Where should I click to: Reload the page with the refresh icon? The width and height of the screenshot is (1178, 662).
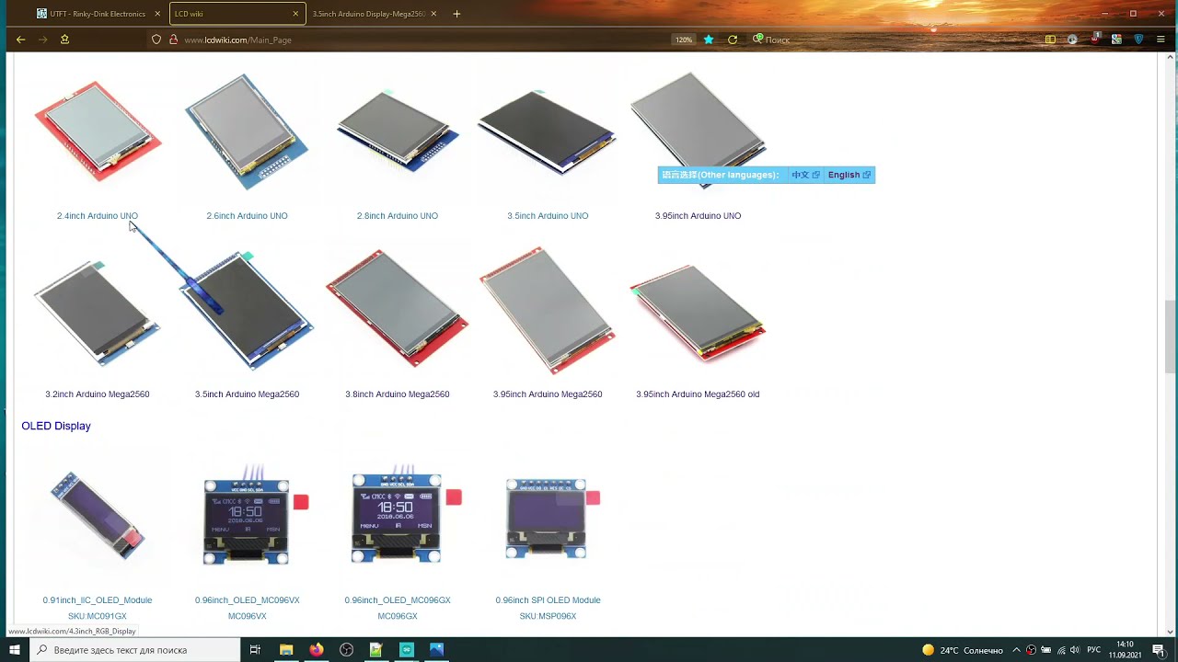pos(733,40)
